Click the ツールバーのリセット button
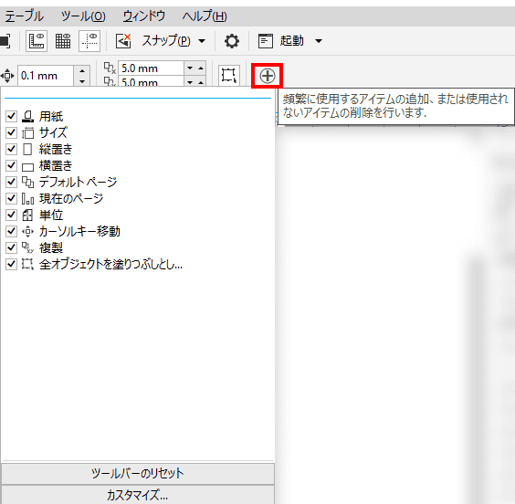515x504 pixels. click(x=138, y=473)
